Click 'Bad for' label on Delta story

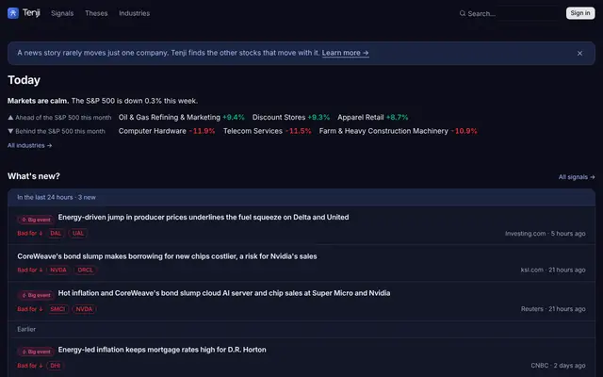click(x=30, y=233)
